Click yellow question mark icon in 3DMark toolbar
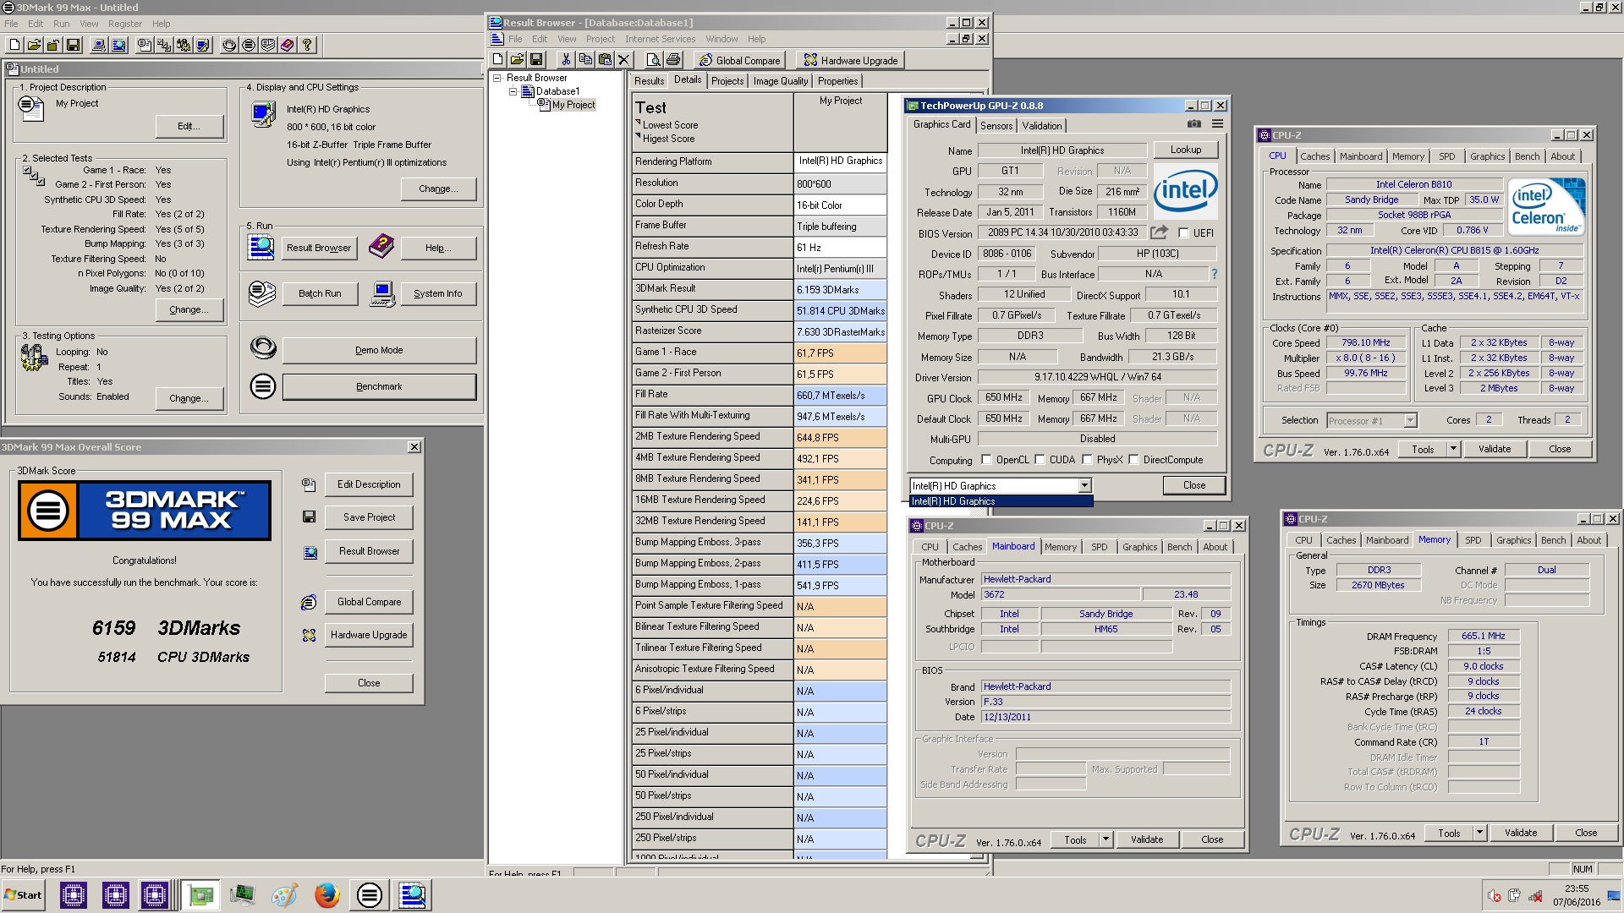 [306, 45]
